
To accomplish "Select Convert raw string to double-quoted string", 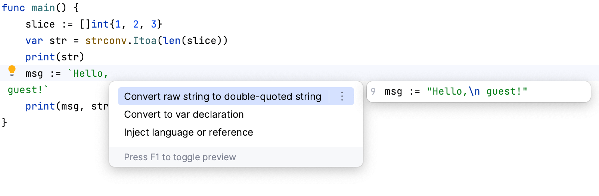I will 223,97.
